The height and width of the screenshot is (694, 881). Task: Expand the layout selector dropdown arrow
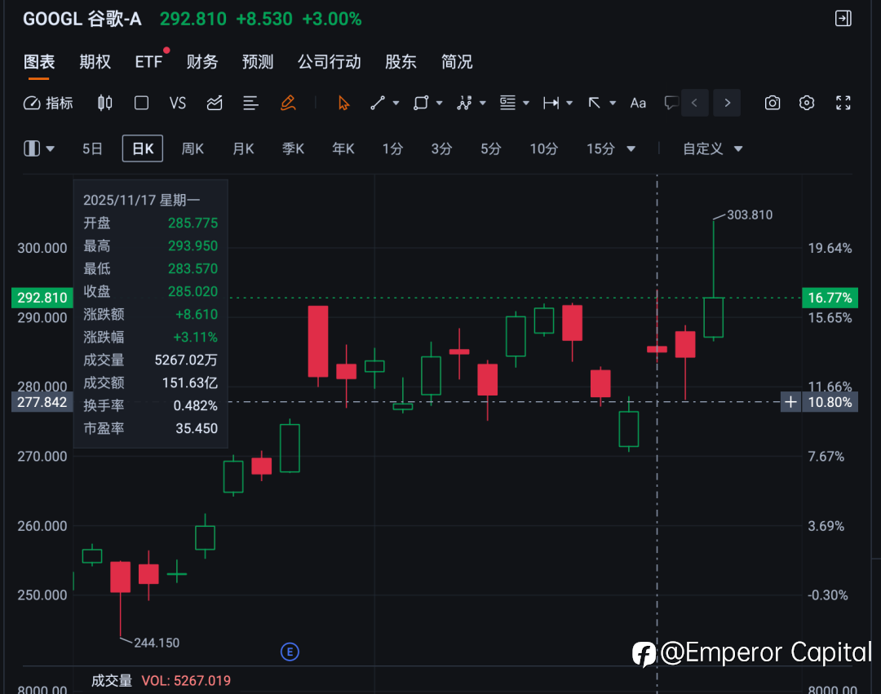pyautogui.click(x=50, y=149)
